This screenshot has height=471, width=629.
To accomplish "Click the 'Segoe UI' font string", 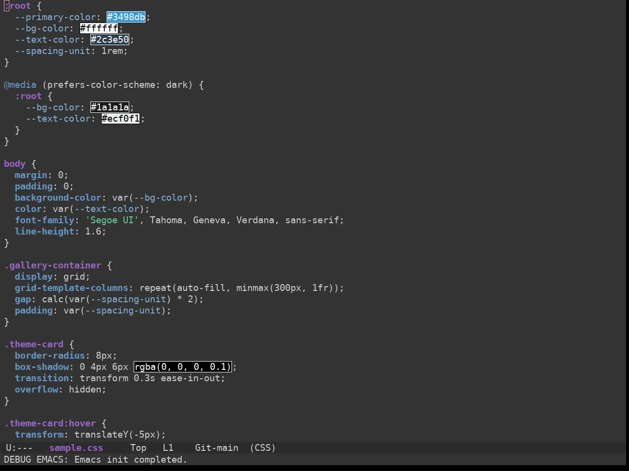I will coord(112,220).
